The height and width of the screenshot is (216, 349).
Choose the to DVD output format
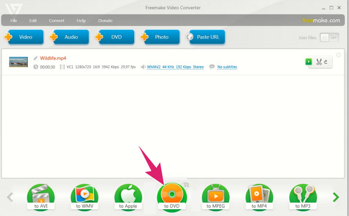click(172, 197)
